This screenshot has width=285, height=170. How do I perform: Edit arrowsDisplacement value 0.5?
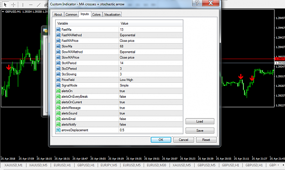pyautogui.click(x=150, y=130)
